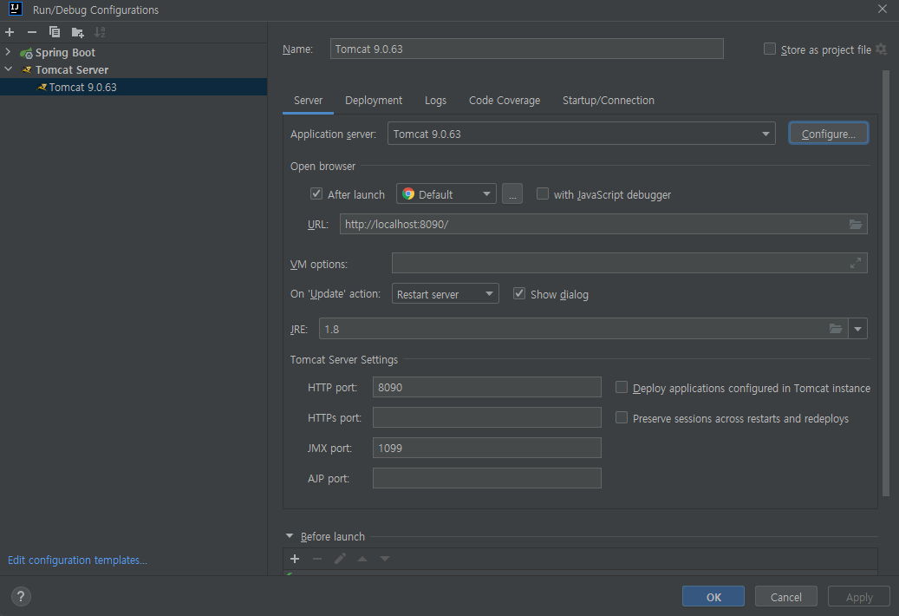Click the Spring Boot icon
899x616 pixels.
point(26,53)
